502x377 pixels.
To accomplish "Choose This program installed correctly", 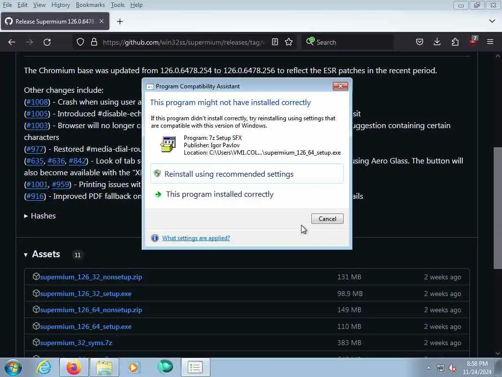I will [247, 194].
